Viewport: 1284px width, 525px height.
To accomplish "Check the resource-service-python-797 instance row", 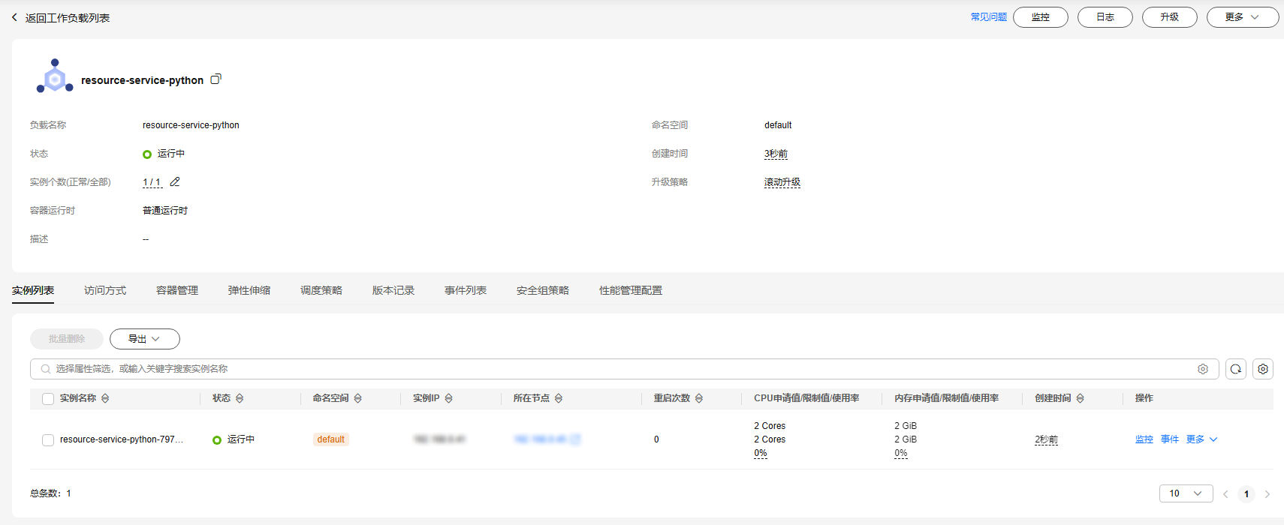I will pyautogui.click(x=48, y=440).
